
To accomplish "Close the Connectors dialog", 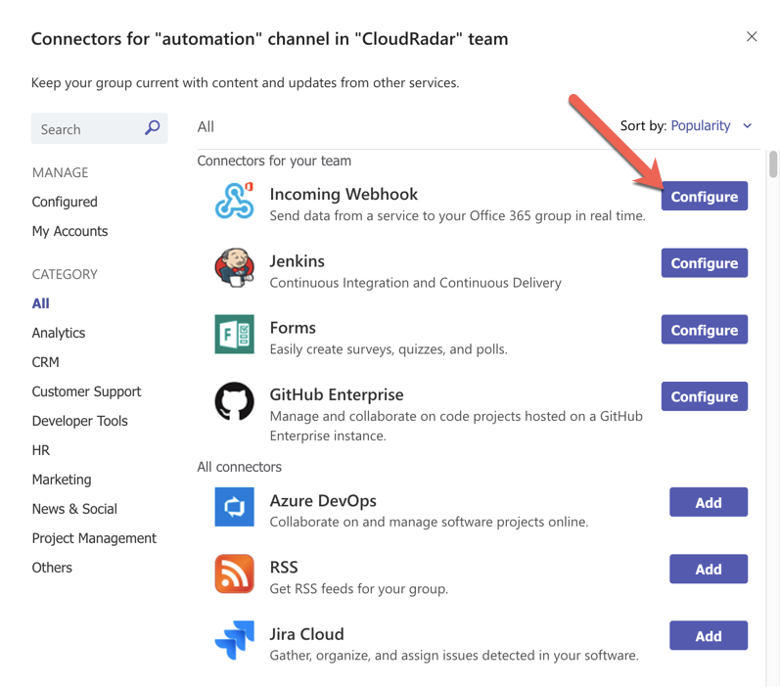I will click(752, 36).
